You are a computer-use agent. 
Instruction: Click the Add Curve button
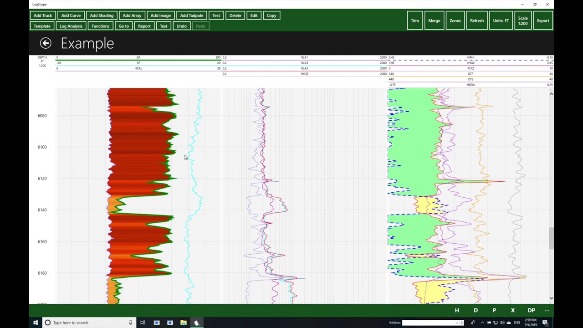click(71, 15)
